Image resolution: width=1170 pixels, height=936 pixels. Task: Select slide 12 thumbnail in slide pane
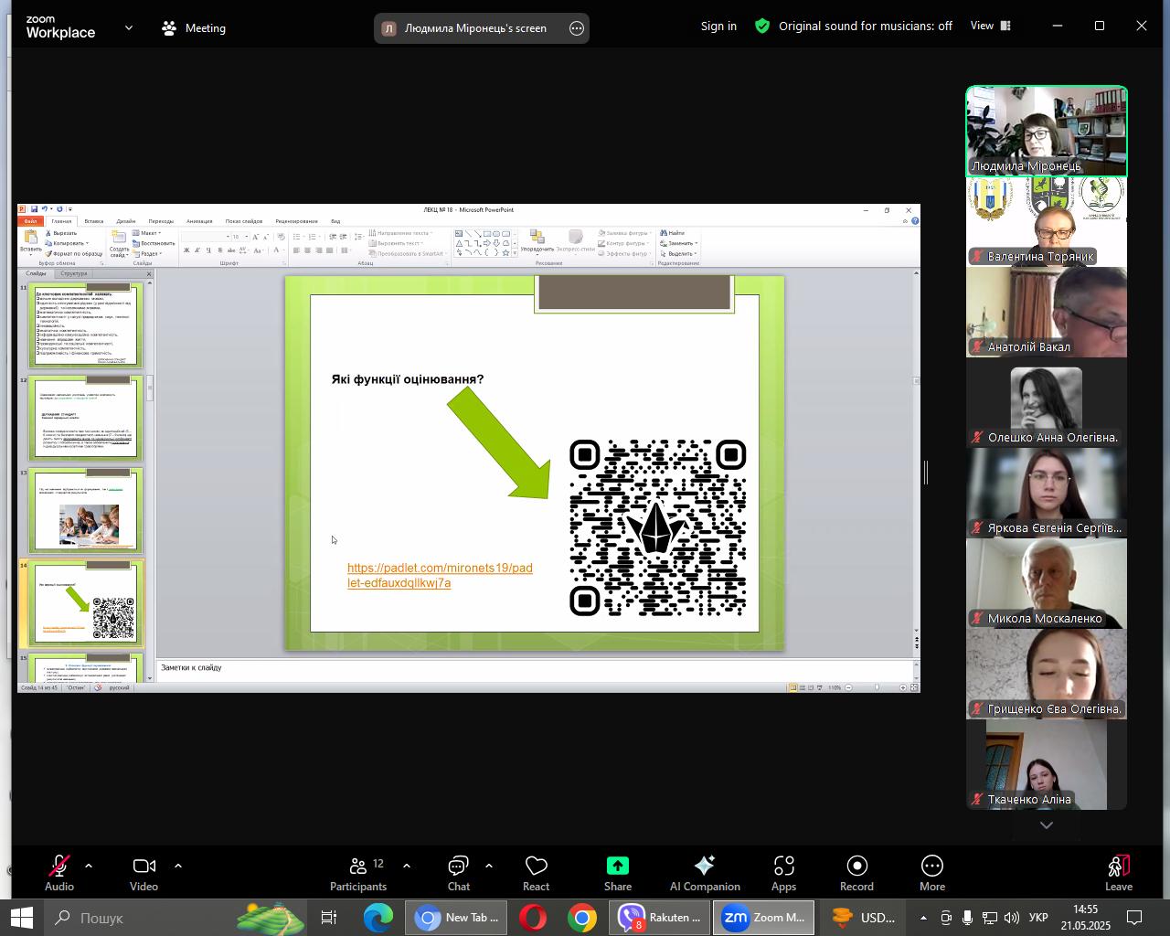coord(85,419)
